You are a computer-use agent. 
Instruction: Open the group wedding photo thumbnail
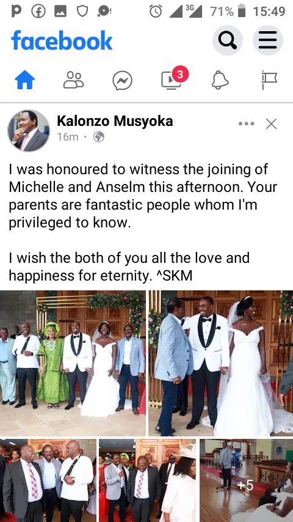(x=73, y=363)
